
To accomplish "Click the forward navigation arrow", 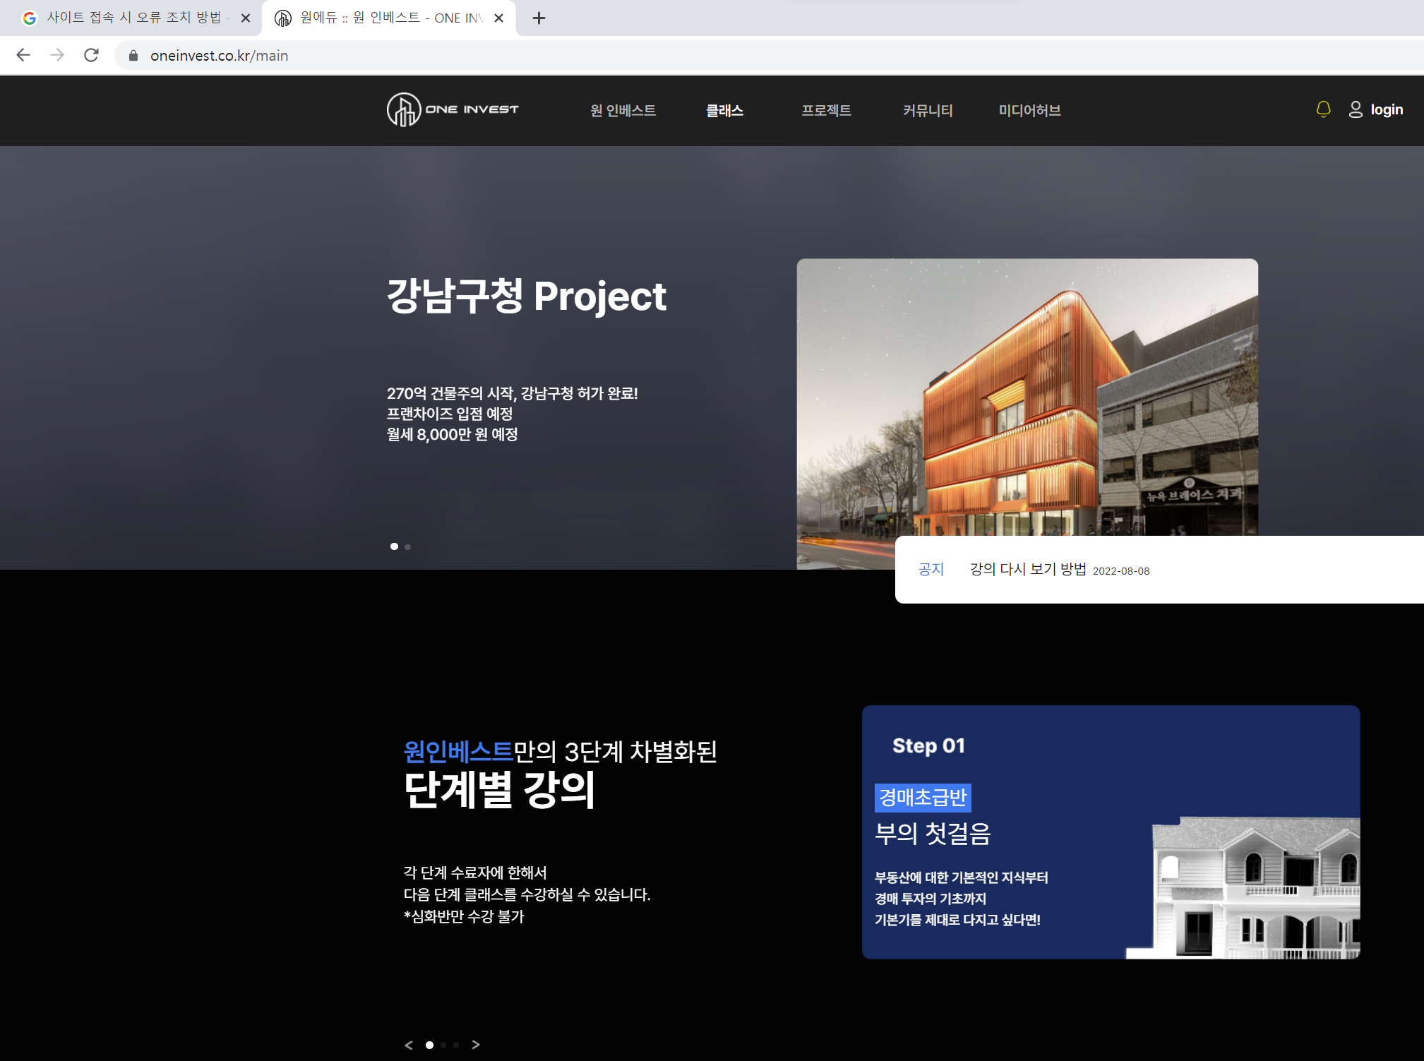I will (57, 55).
